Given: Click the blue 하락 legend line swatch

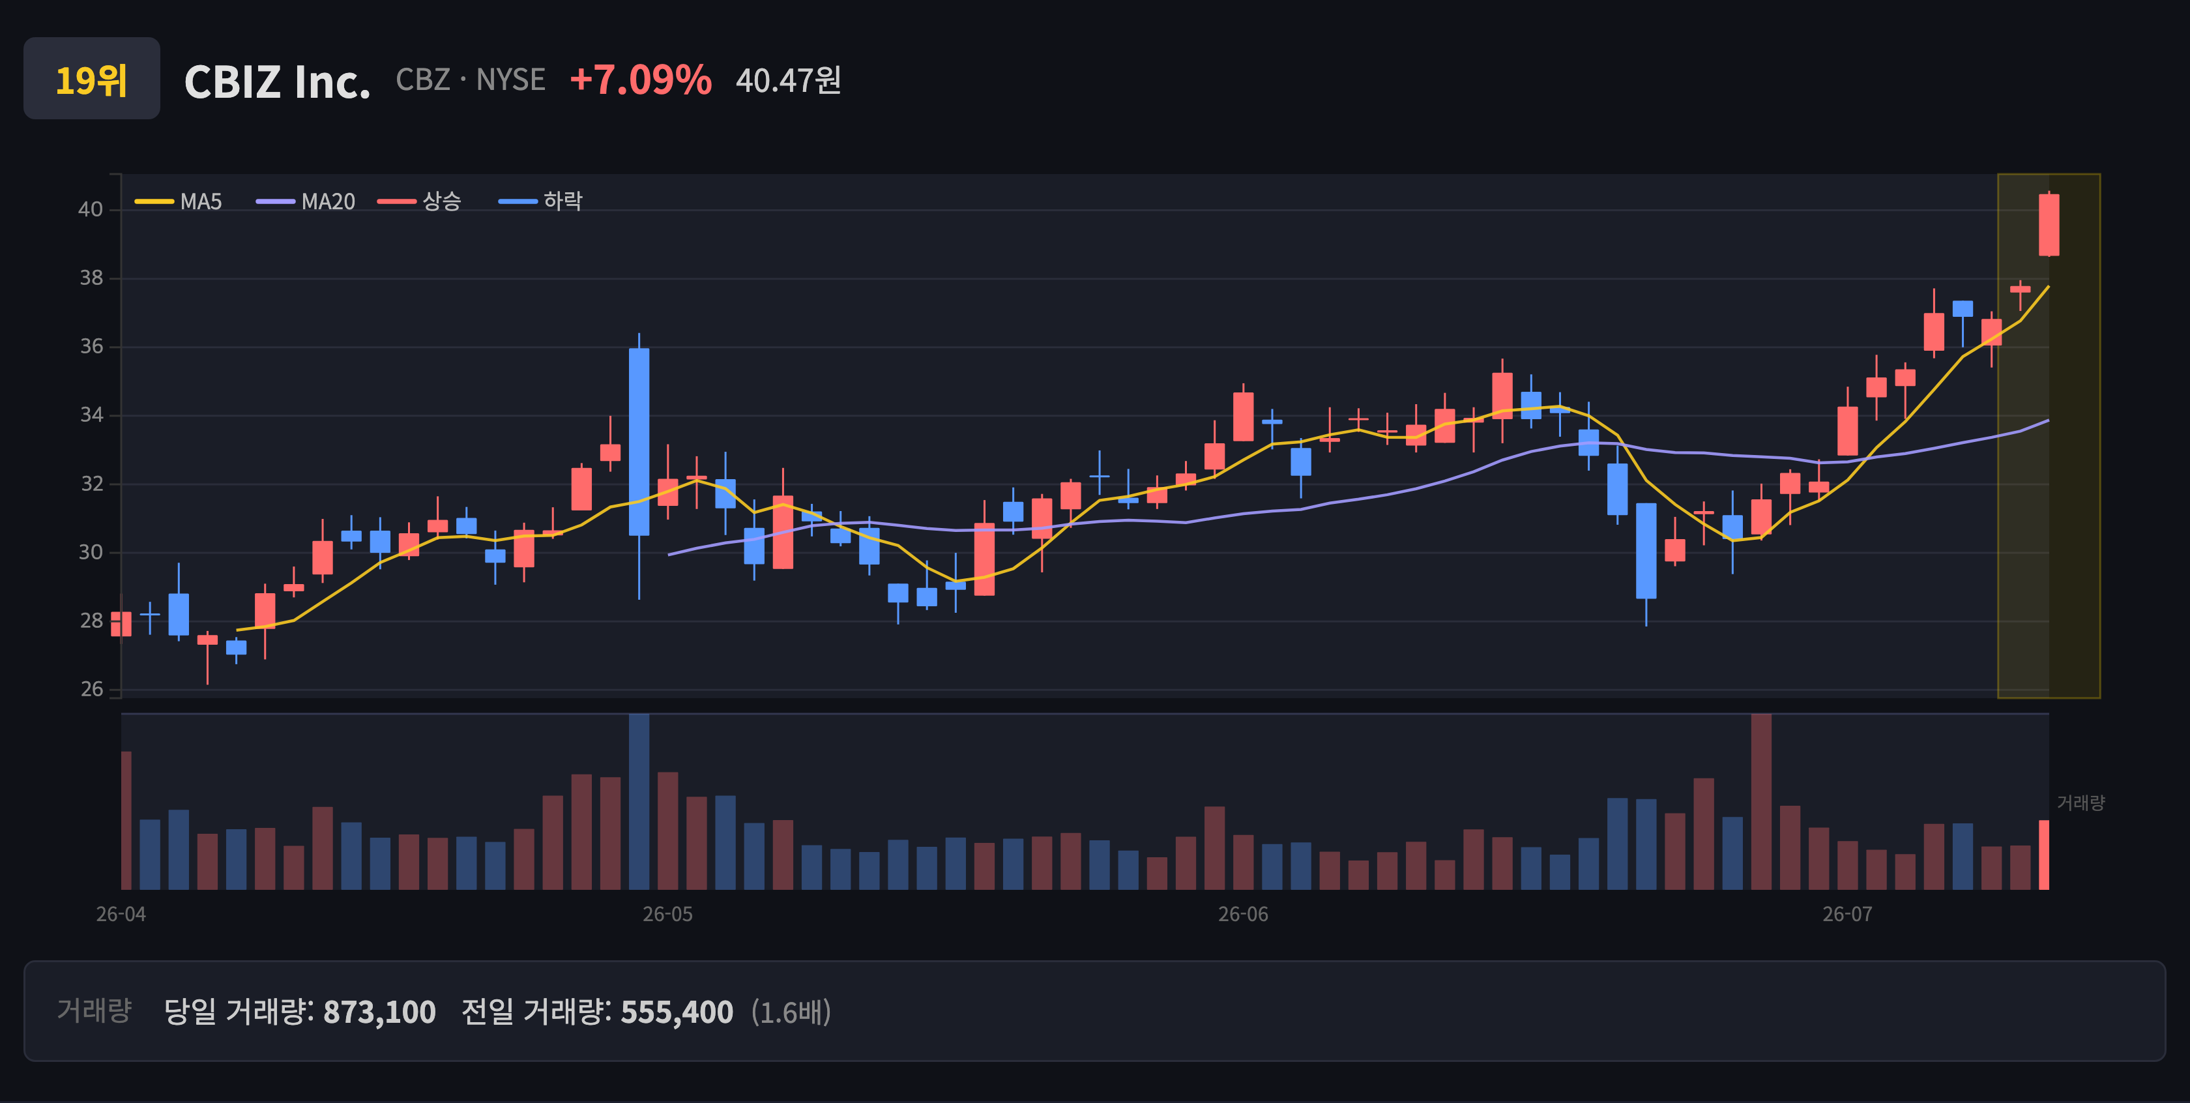Looking at the screenshot, I should pos(518,201).
